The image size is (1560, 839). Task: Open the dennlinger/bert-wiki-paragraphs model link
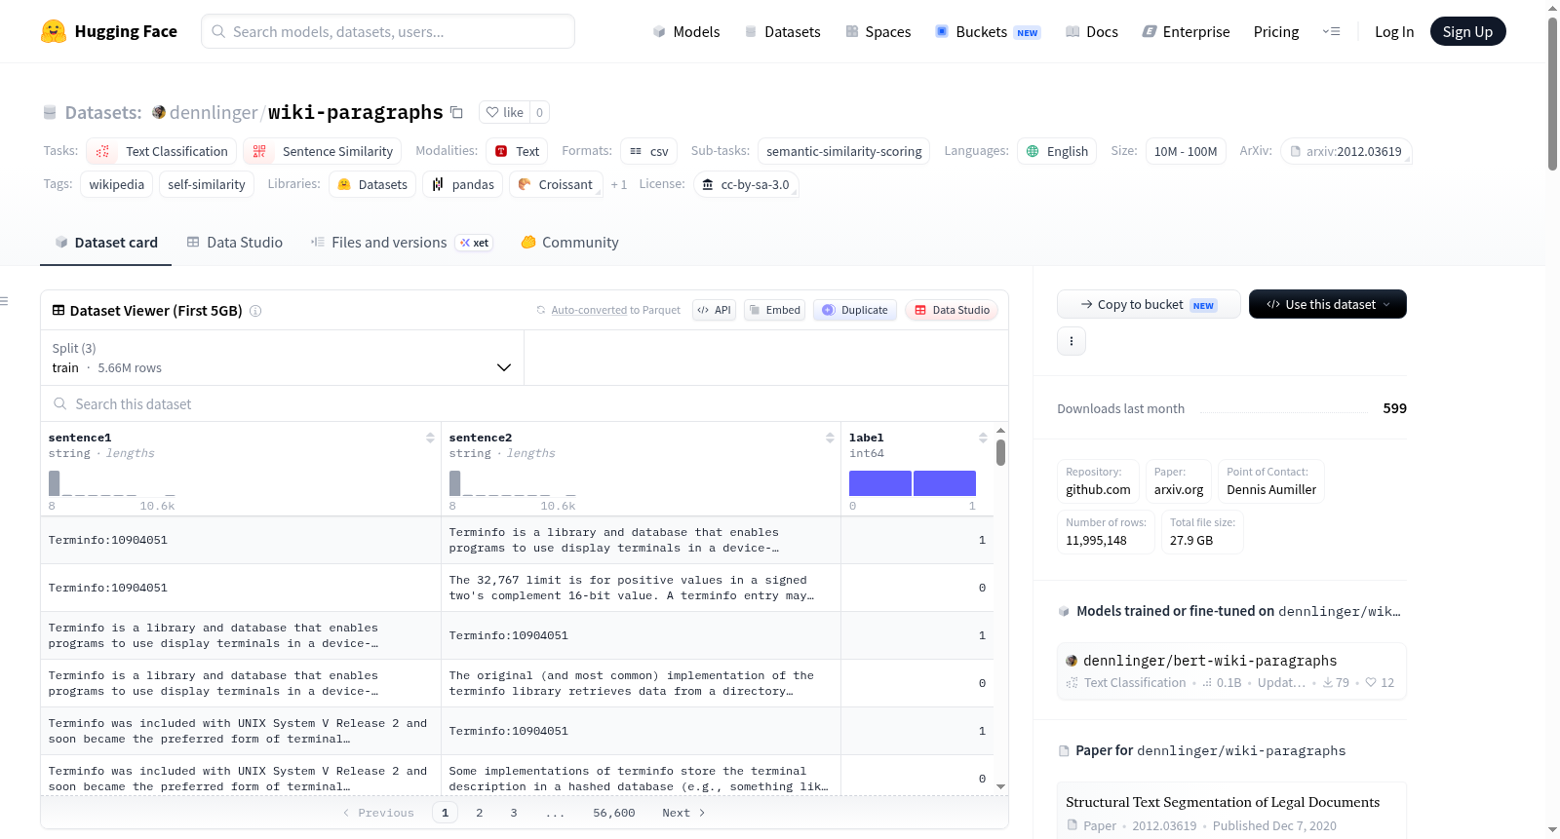(x=1210, y=661)
